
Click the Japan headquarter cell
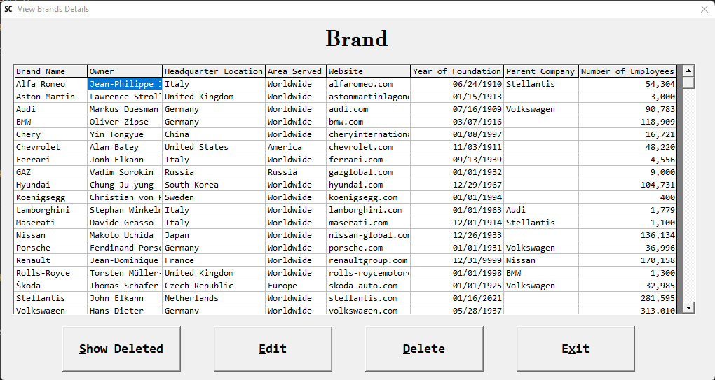tap(214, 235)
